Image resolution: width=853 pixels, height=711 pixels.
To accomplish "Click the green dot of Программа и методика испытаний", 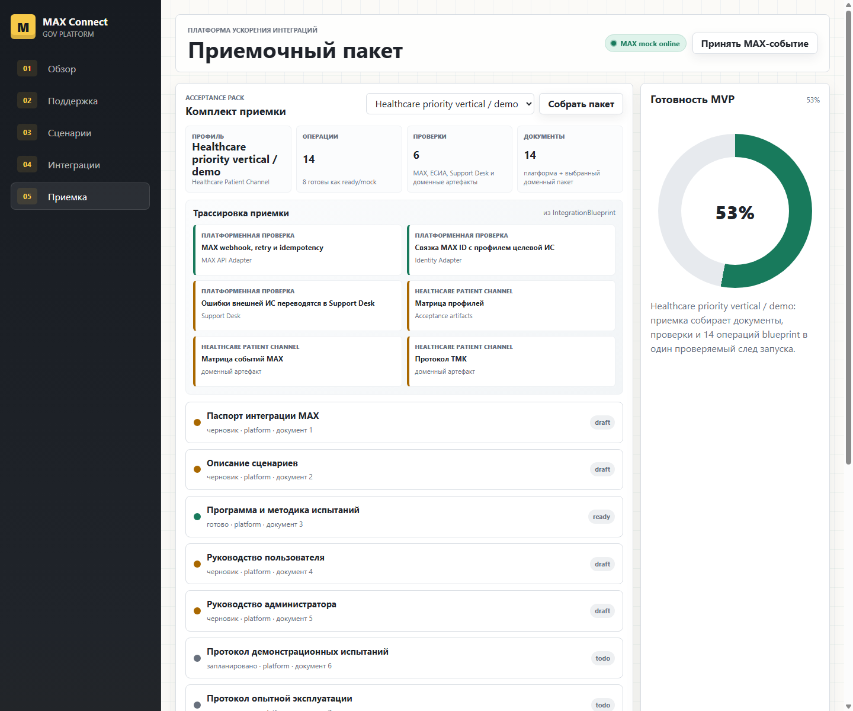I will pyautogui.click(x=197, y=517).
